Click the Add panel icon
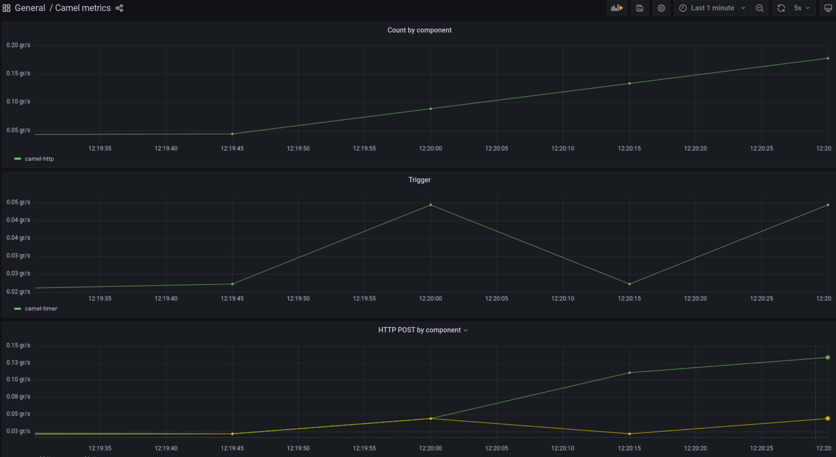 (616, 8)
